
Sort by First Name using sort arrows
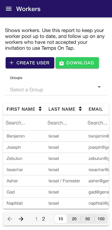(40, 109)
